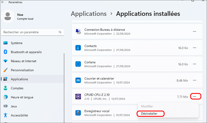Click the CPUID, Inc. publisher text

click(100, 99)
